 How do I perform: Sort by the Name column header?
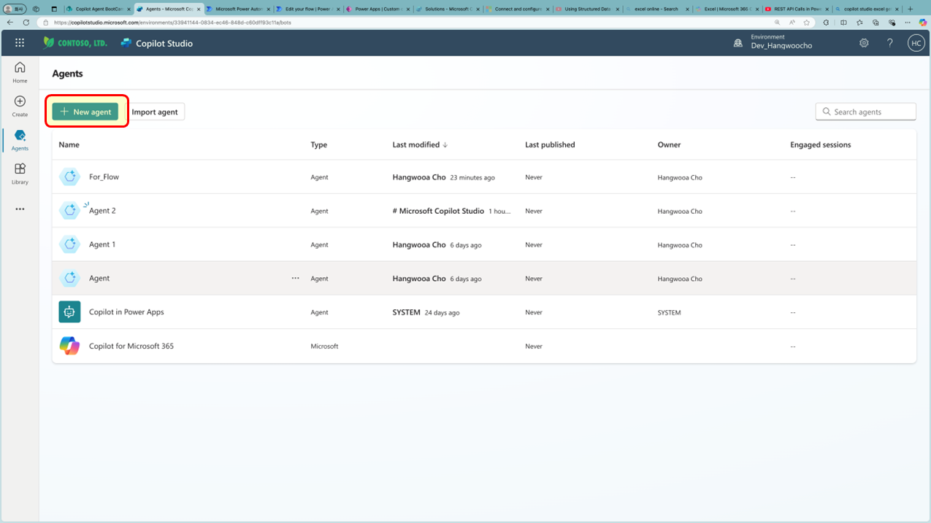[69, 144]
